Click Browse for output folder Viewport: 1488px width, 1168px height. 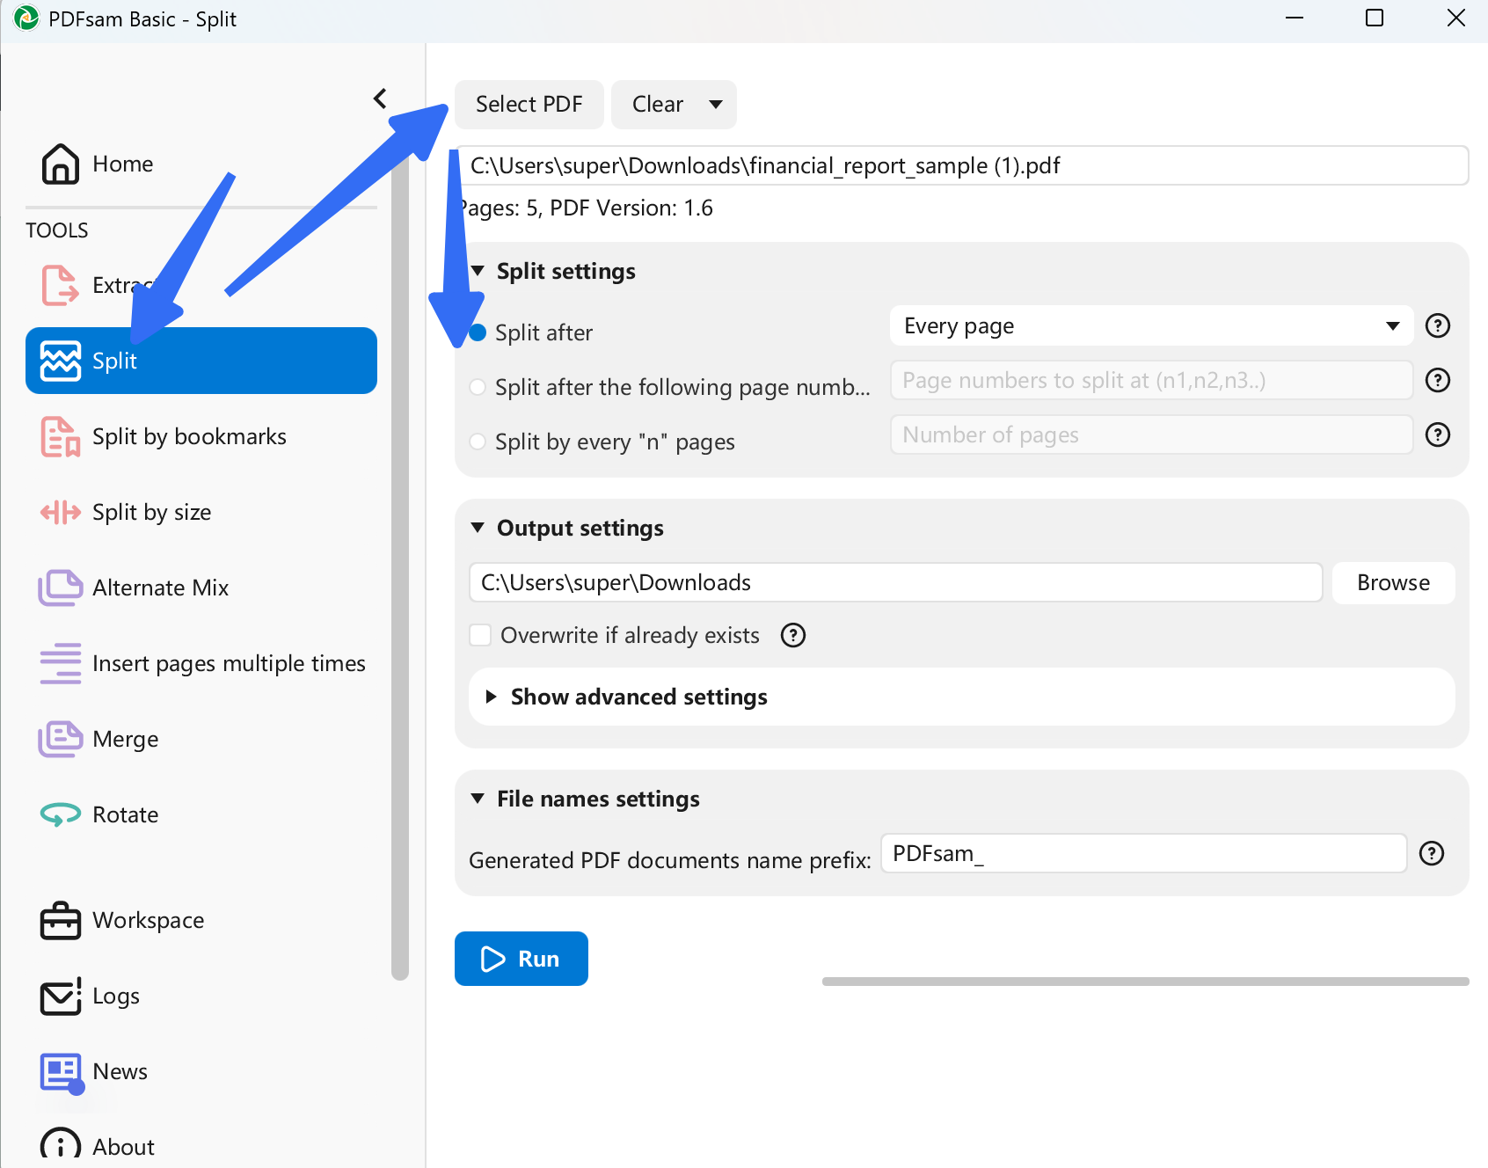tap(1393, 582)
